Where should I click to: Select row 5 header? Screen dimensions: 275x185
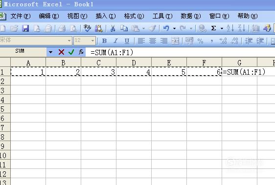point(5,109)
